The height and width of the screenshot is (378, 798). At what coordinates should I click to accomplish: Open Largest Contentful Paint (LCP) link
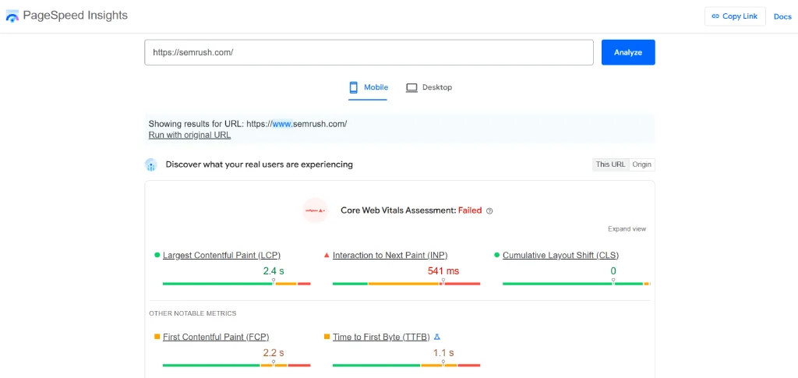pos(221,255)
